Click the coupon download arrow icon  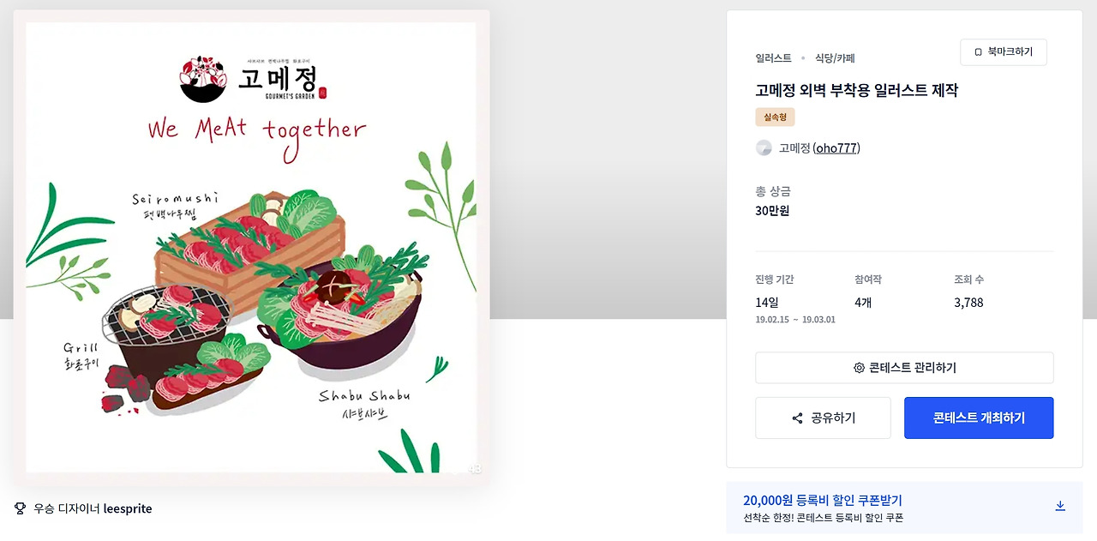1060,506
